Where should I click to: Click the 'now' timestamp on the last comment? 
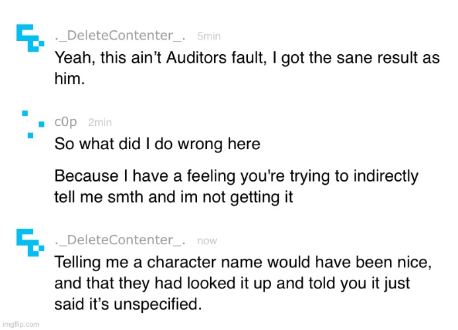[x=207, y=241]
